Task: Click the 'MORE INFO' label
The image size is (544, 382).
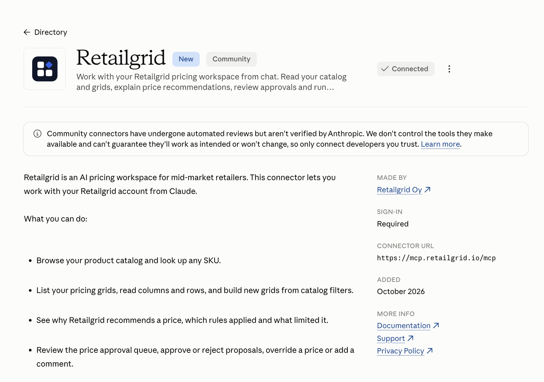Action: 396,314
